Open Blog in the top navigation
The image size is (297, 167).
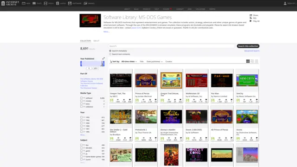[136, 9]
